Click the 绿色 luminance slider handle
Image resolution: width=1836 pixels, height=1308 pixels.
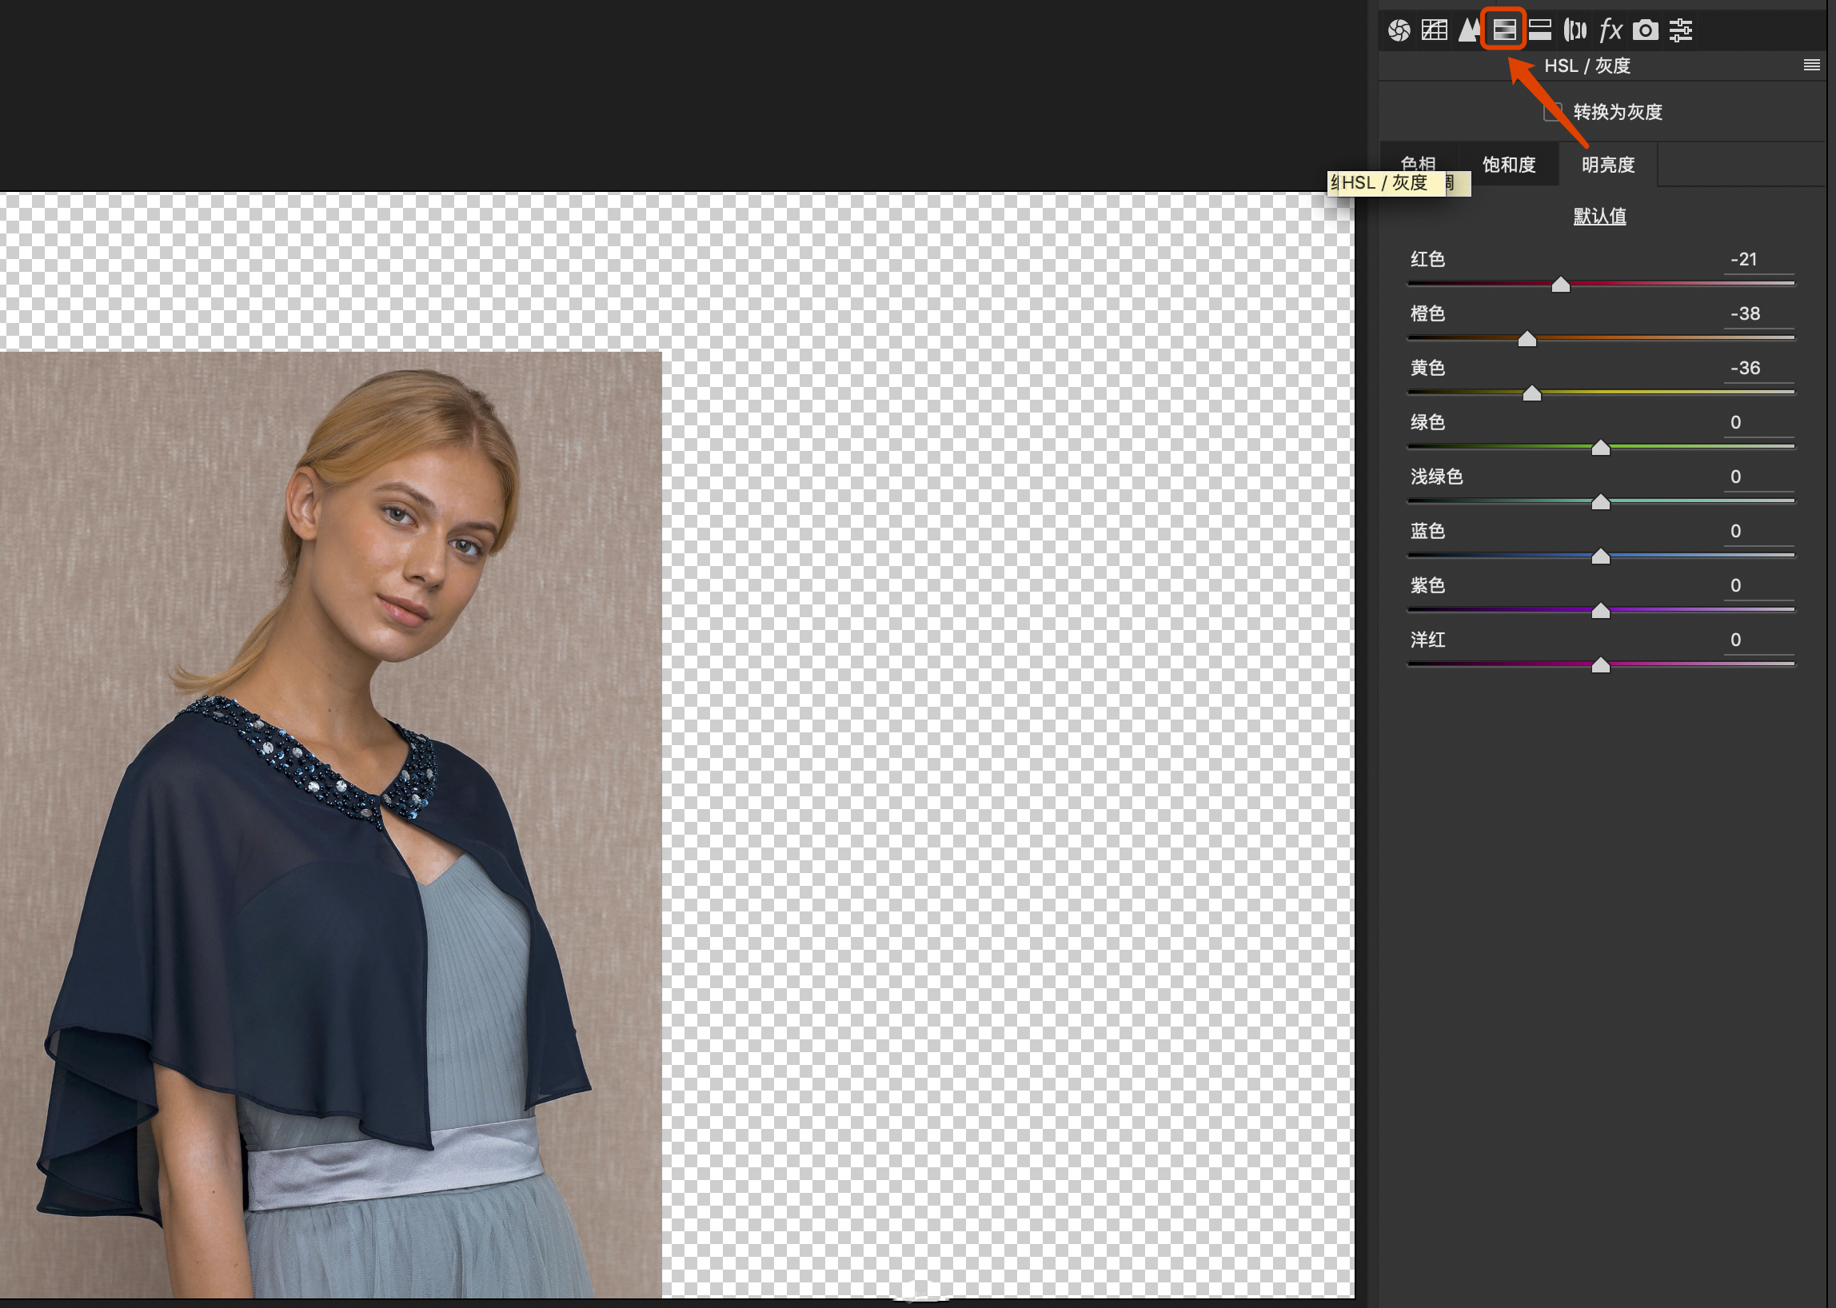coord(1601,448)
